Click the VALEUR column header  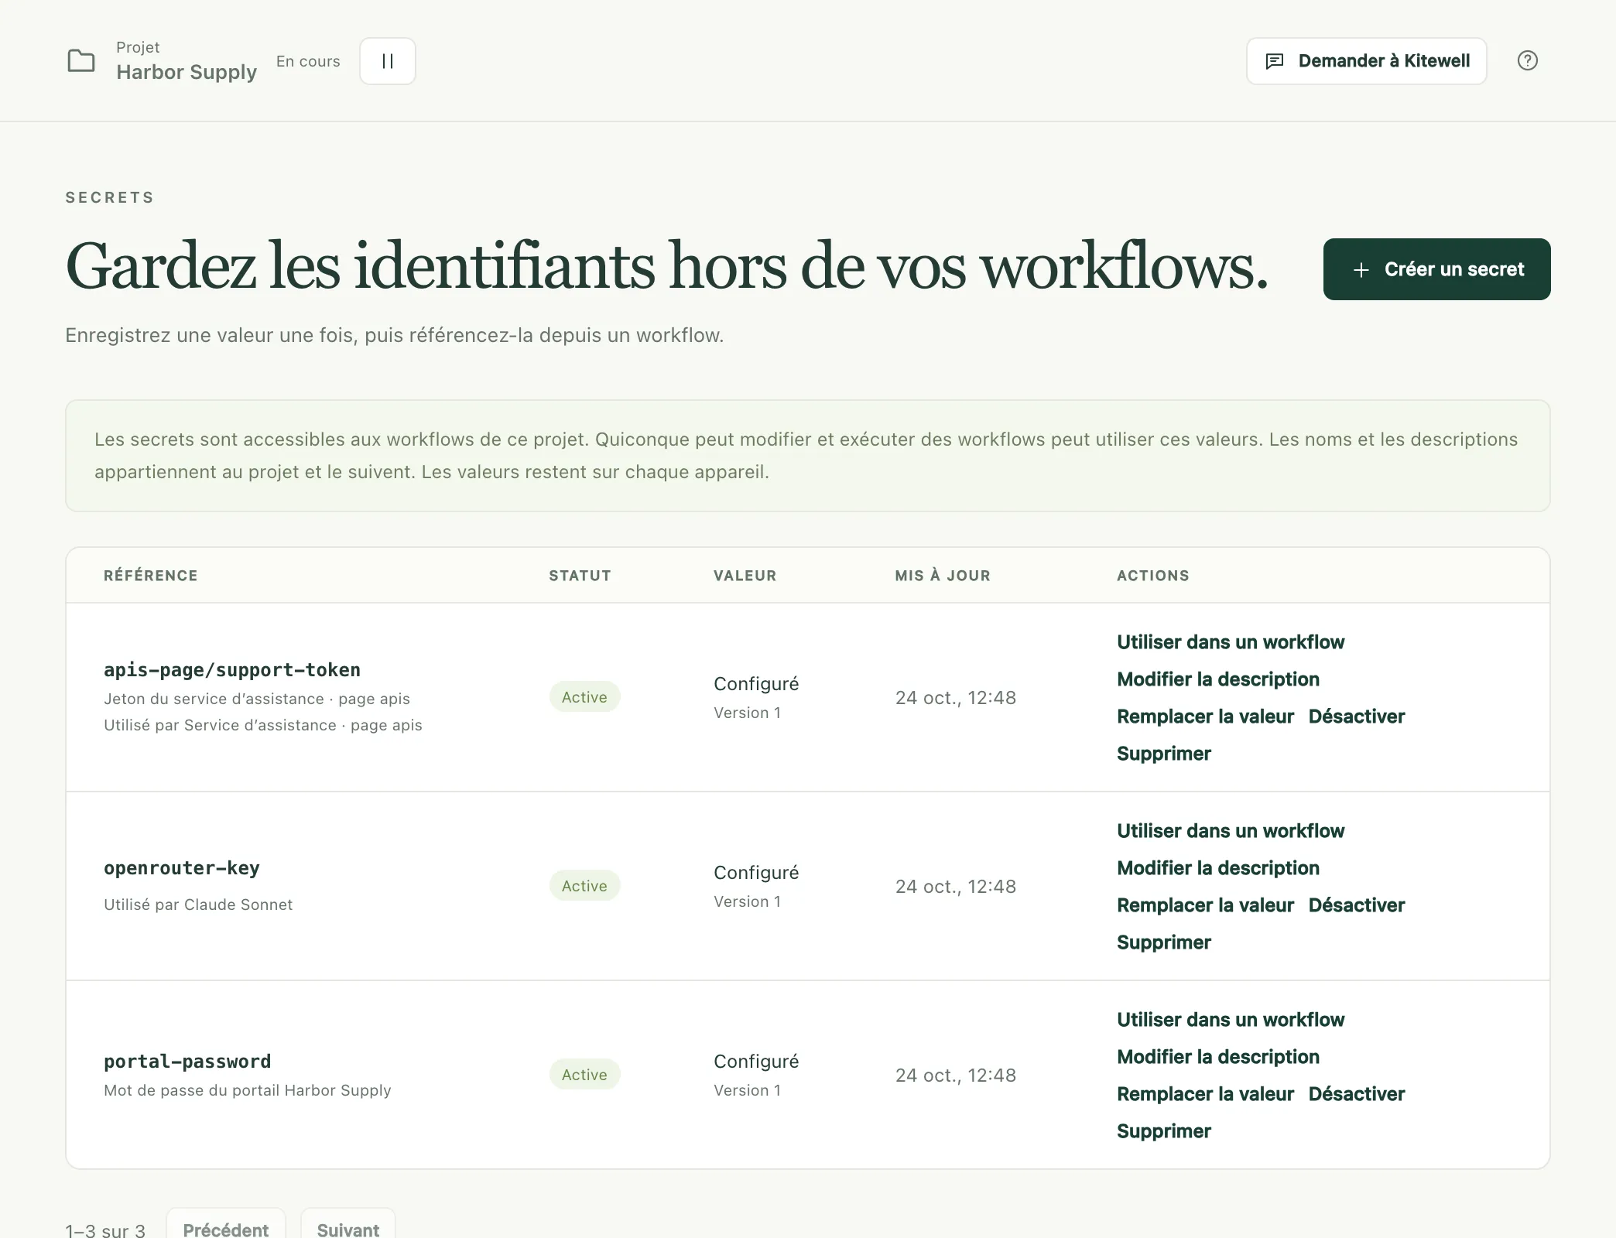coord(745,576)
